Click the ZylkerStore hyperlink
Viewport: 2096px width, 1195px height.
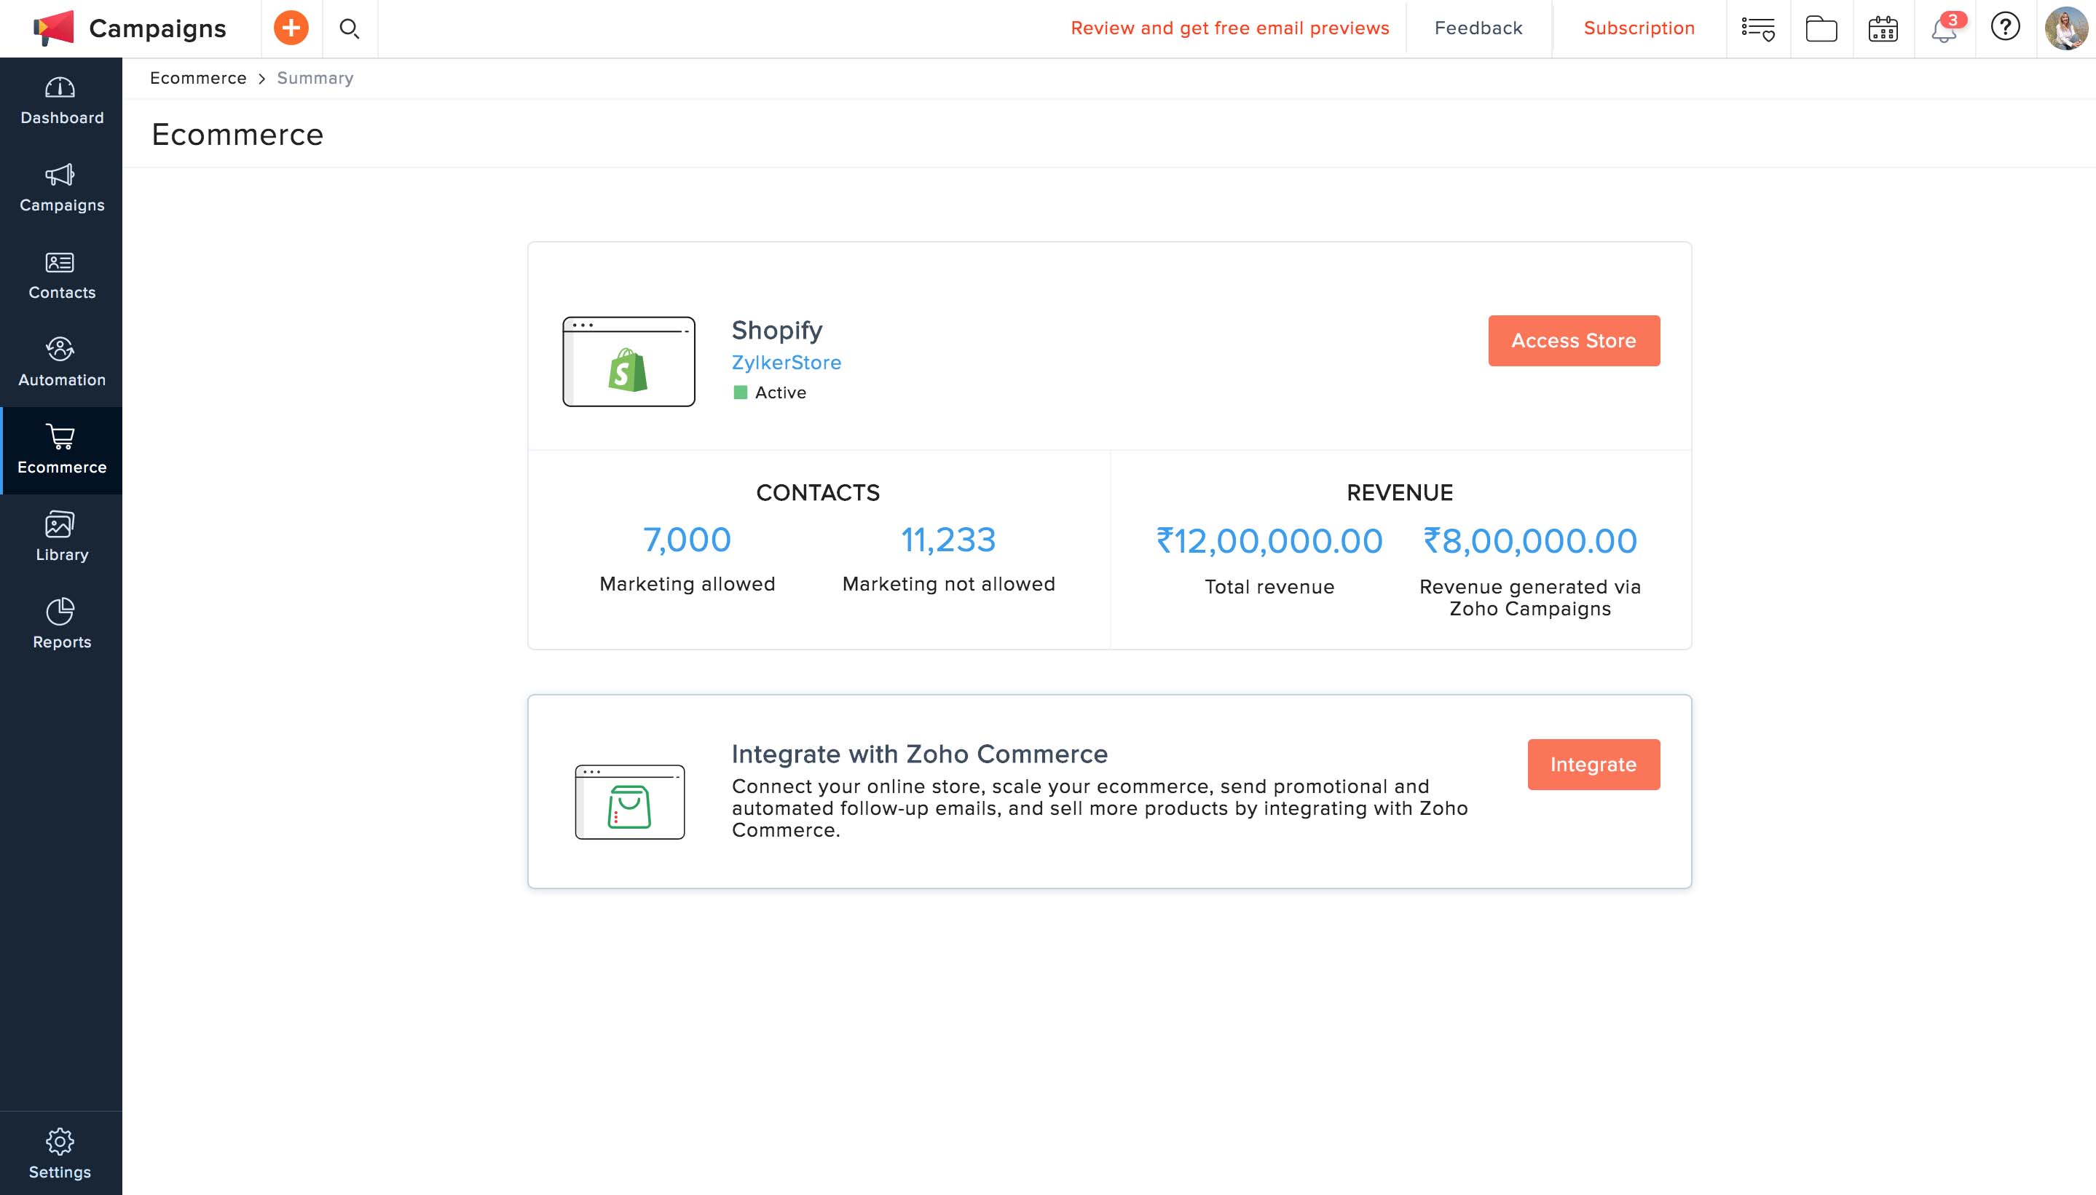pyautogui.click(x=786, y=361)
